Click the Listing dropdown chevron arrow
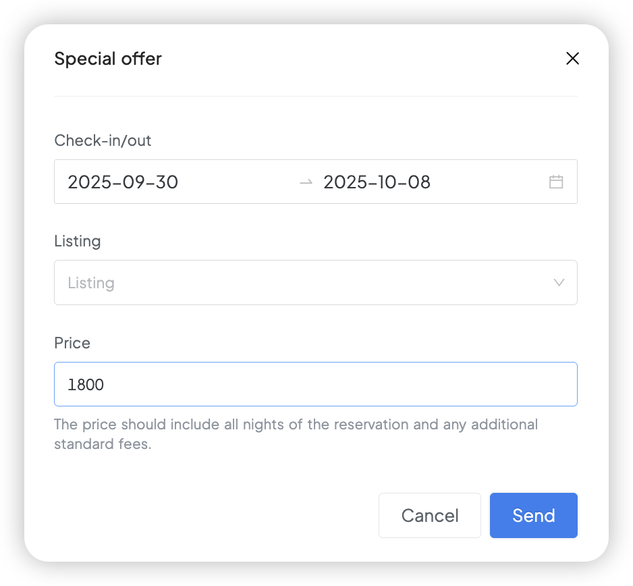The image size is (633, 586). point(559,282)
